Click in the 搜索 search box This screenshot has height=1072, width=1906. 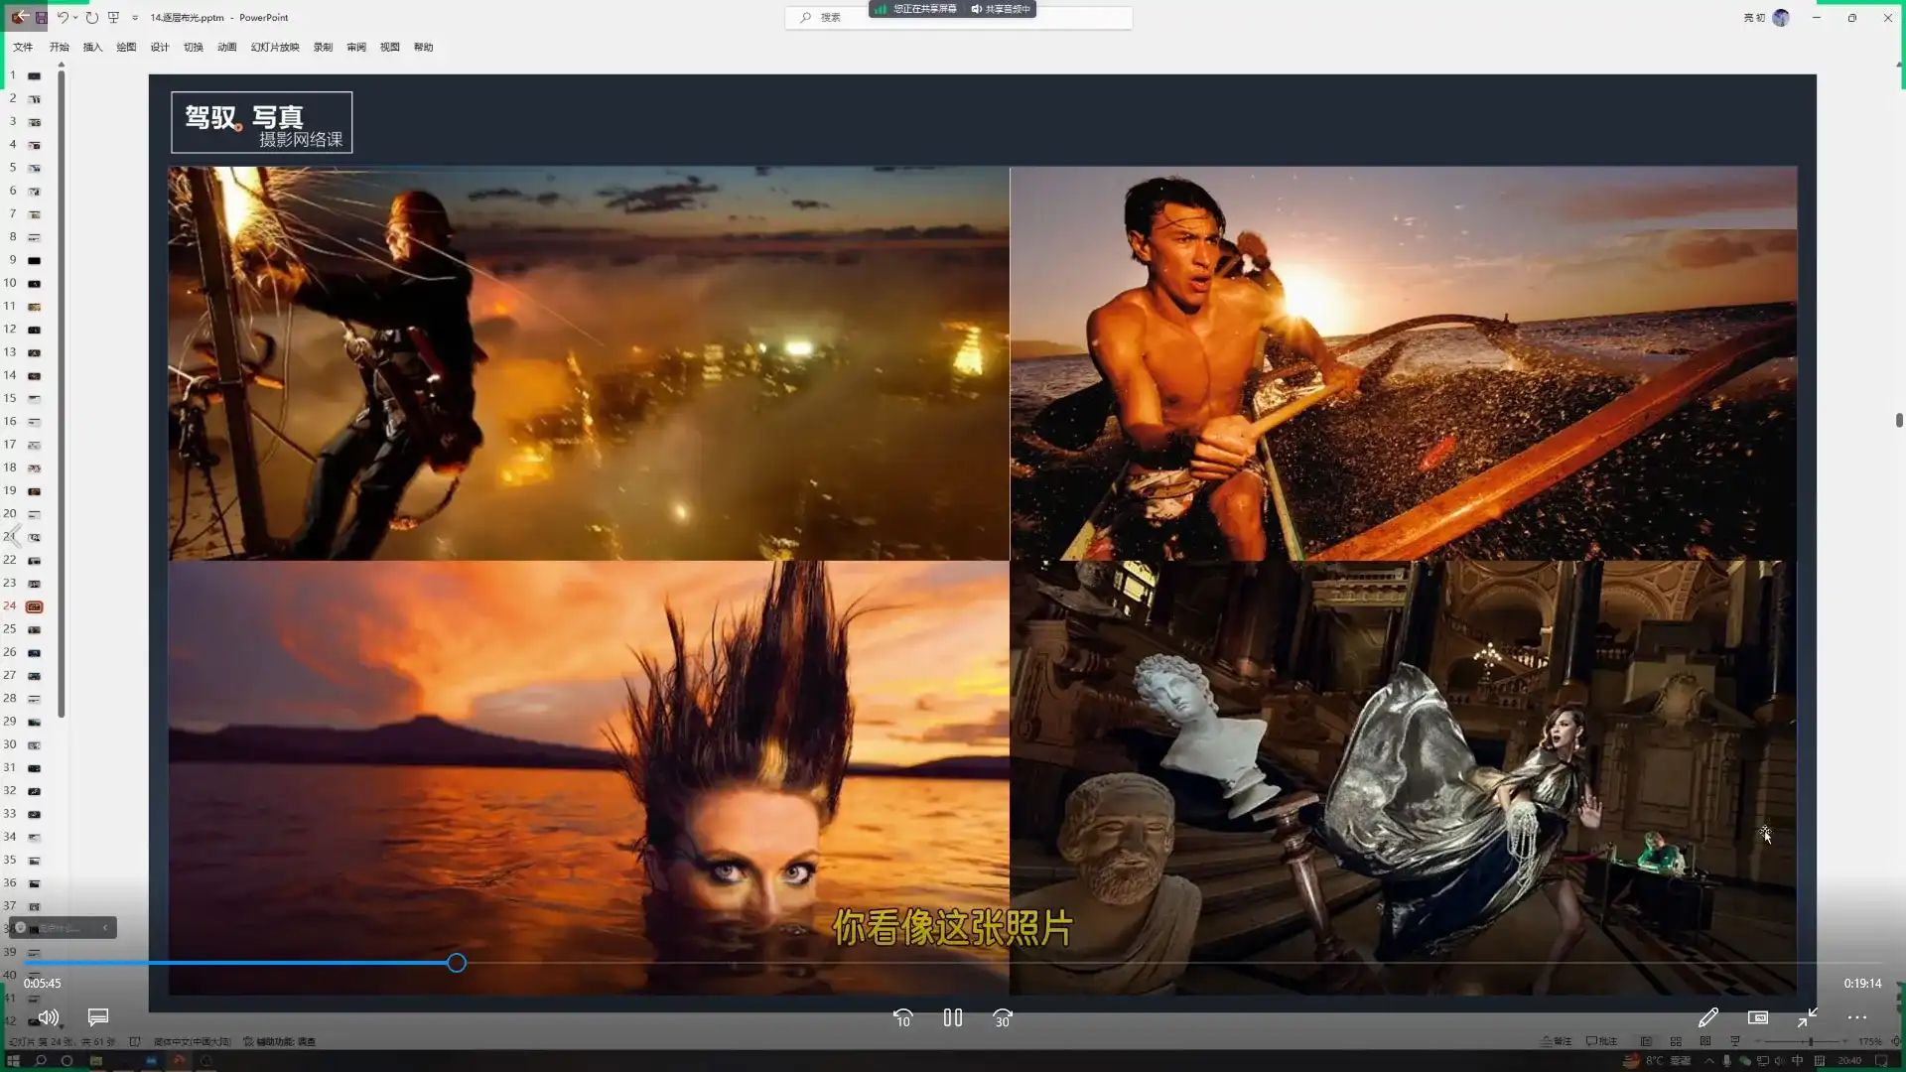(x=830, y=17)
